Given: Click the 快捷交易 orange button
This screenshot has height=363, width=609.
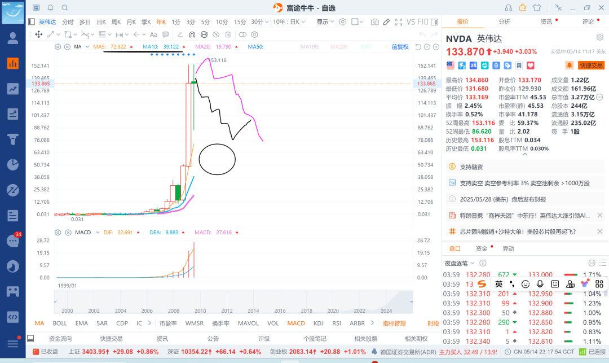Looking at the screenshot, I should [x=591, y=65].
